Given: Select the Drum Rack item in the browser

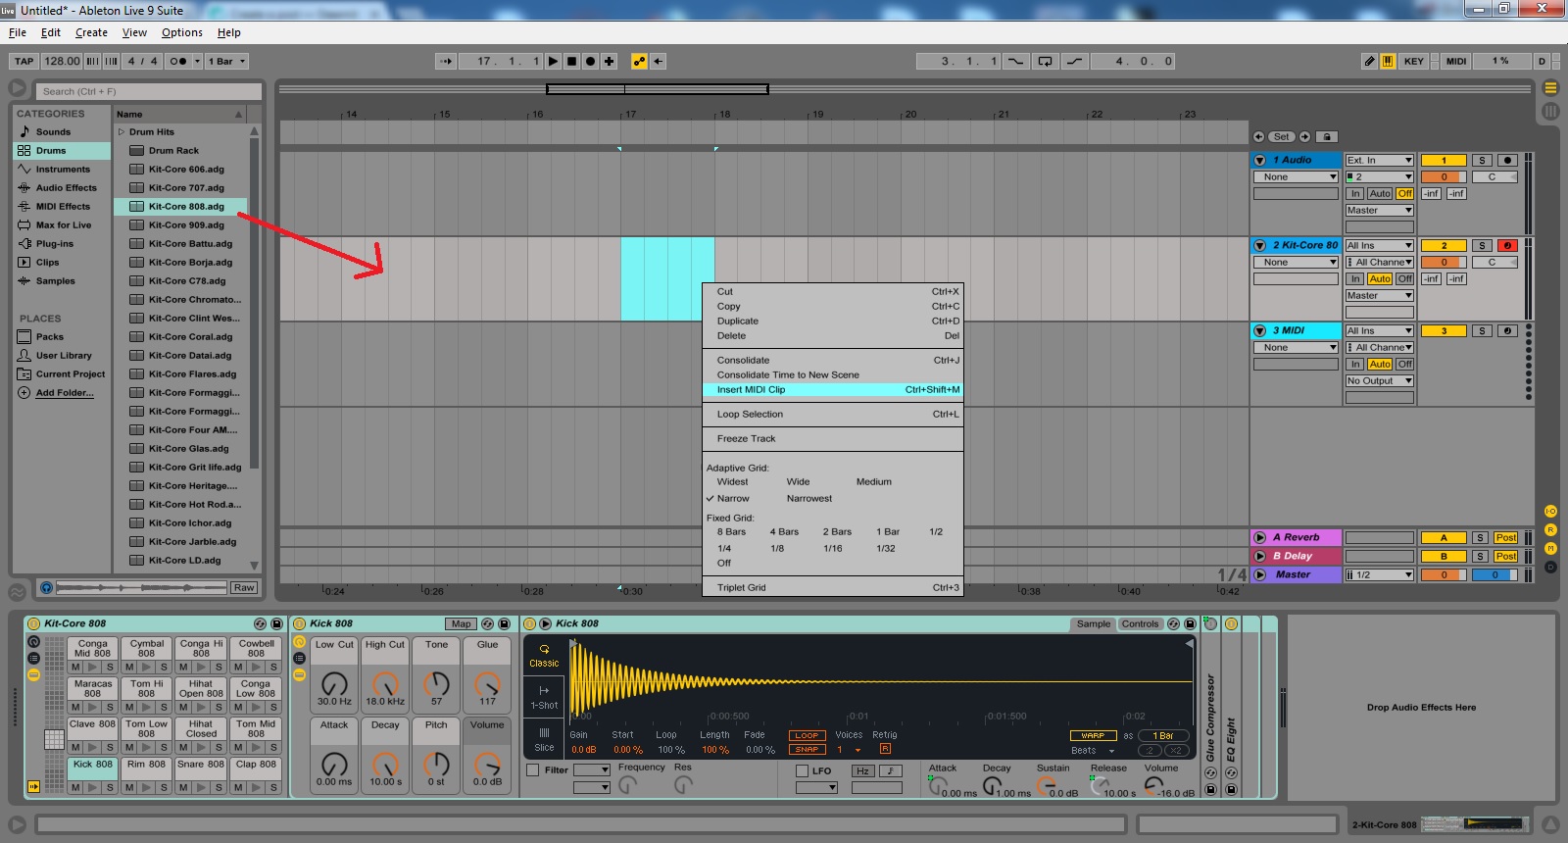Looking at the screenshot, I should pyautogui.click(x=173, y=150).
